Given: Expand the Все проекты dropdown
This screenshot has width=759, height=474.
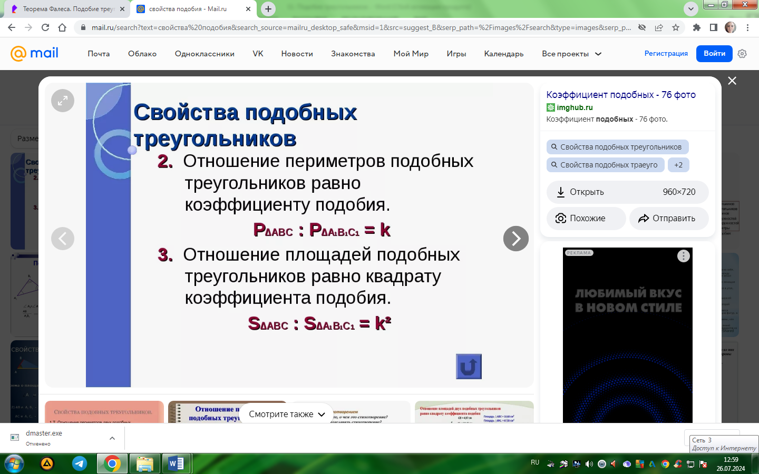Looking at the screenshot, I should pyautogui.click(x=571, y=54).
